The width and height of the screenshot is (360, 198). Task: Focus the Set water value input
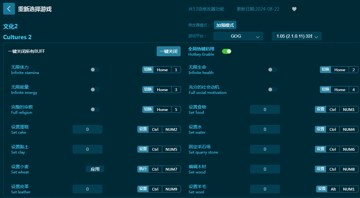(265, 129)
